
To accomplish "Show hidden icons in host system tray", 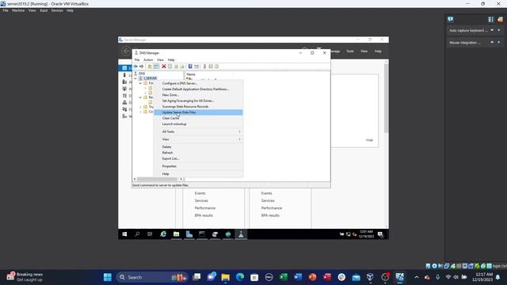I will click(417, 277).
